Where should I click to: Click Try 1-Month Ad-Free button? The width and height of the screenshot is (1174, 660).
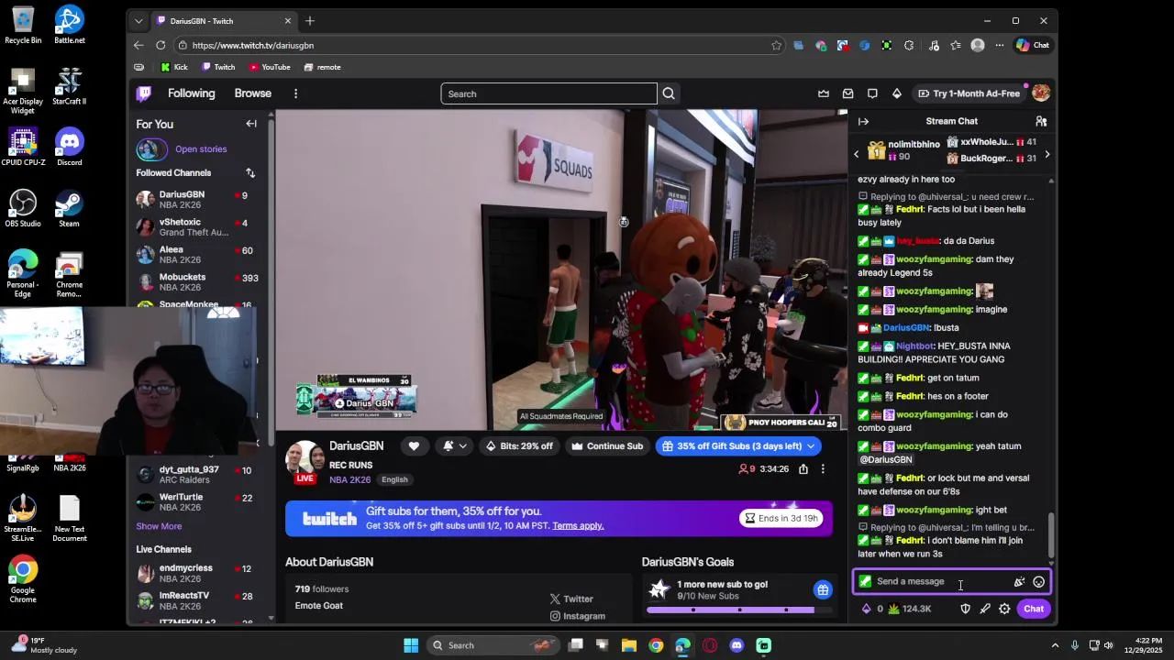[969, 93]
